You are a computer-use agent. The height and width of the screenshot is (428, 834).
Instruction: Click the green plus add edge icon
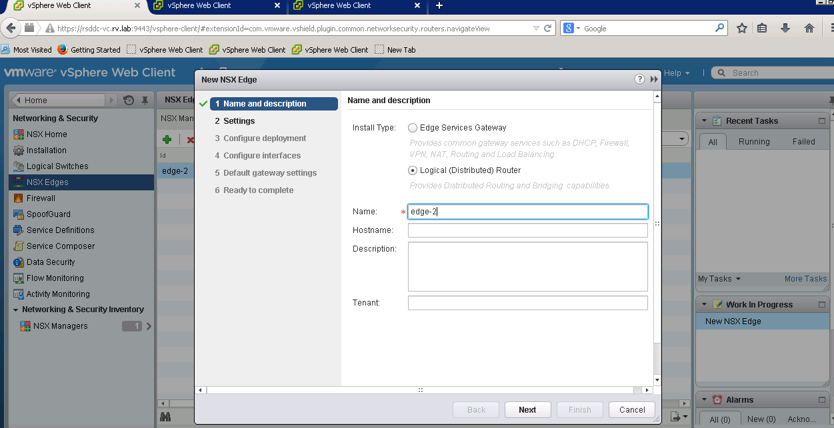pos(167,139)
